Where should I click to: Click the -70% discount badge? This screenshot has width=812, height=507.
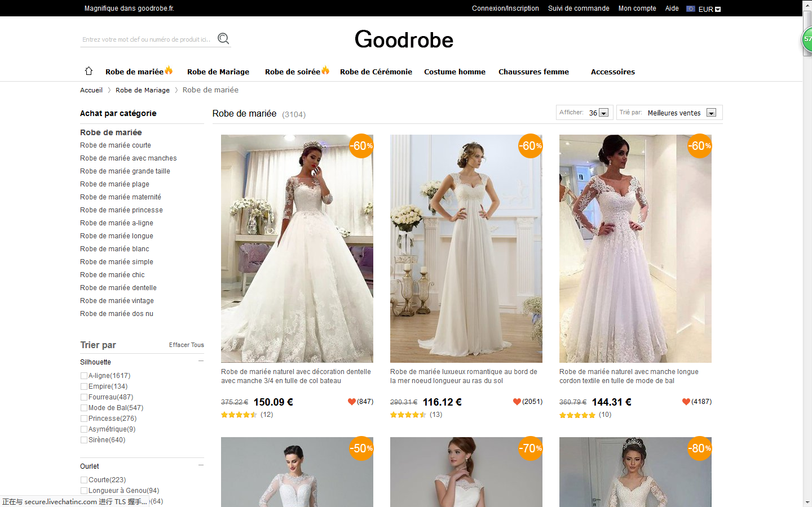[531, 448]
